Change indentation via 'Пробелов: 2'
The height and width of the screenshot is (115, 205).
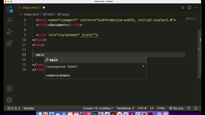125,108
